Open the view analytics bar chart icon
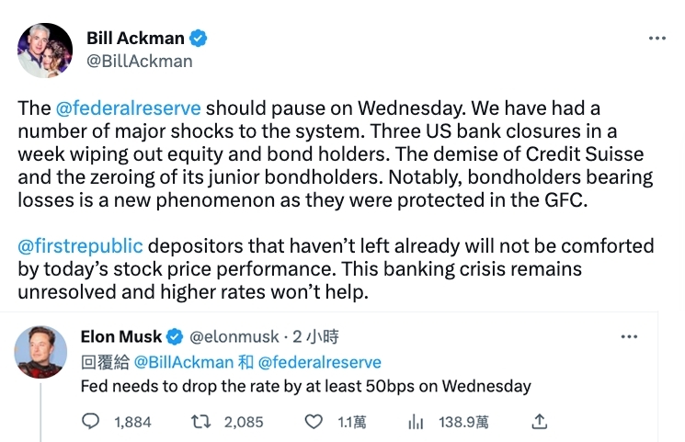The height and width of the screenshot is (442, 685). 415,422
